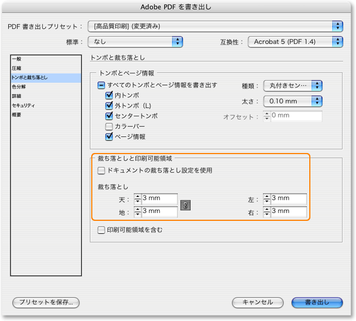This screenshot has width=356, height=321.
Task: Expand the 互換性 Acrobat 5 dropdown
Action: [x=295, y=41]
